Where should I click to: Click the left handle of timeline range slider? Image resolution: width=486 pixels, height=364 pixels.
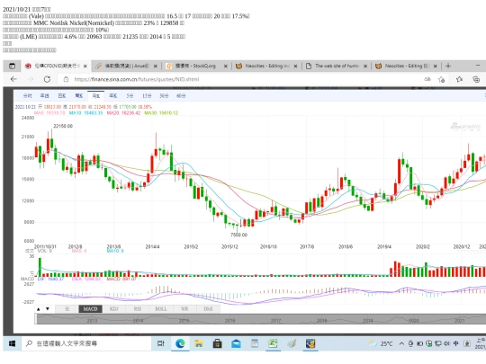pos(36,319)
